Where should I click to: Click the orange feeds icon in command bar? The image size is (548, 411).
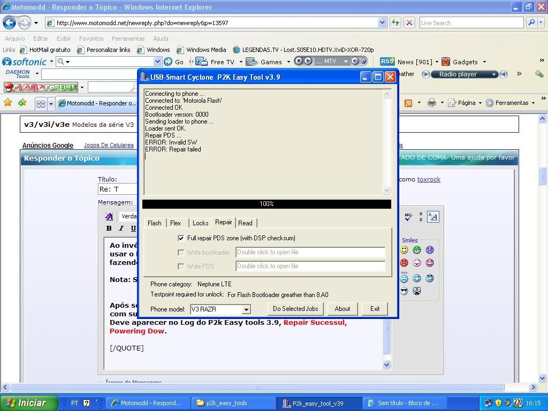[408, 103]
